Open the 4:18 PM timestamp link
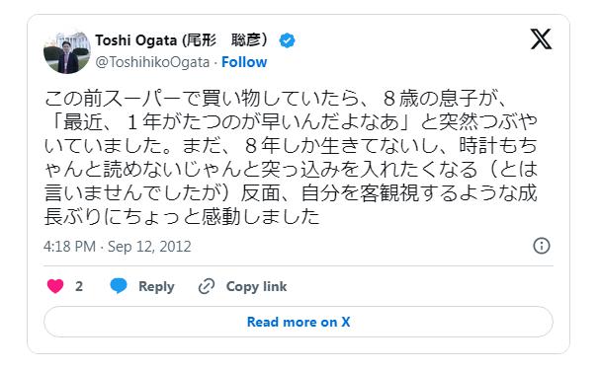 pyautogui.click(x=69, y=247)
